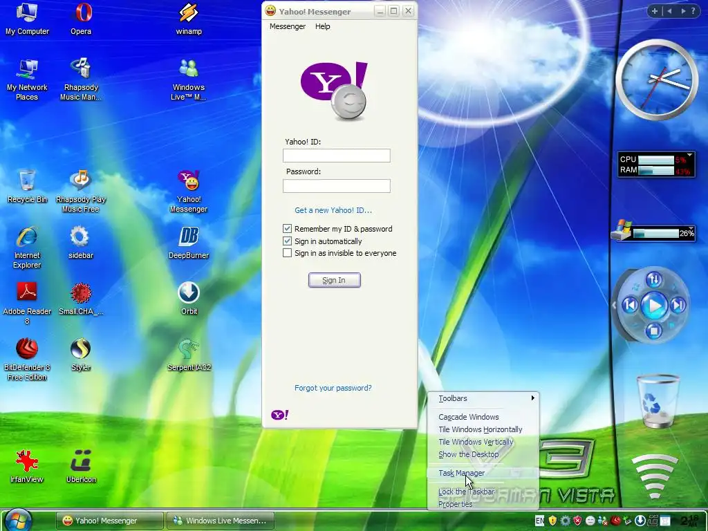The width and height of the screenshot is (708, 531).
Task: Select the Rhapsody Music Manager desktop icon
Action: (81, 80)
